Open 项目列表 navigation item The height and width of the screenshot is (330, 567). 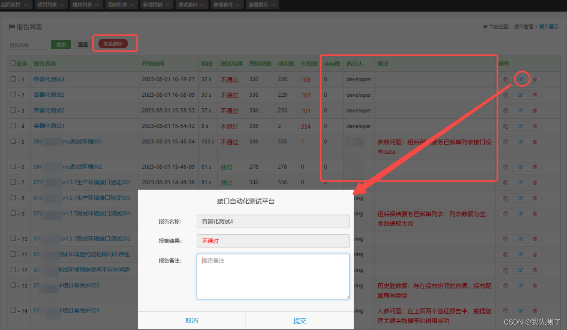51,5
